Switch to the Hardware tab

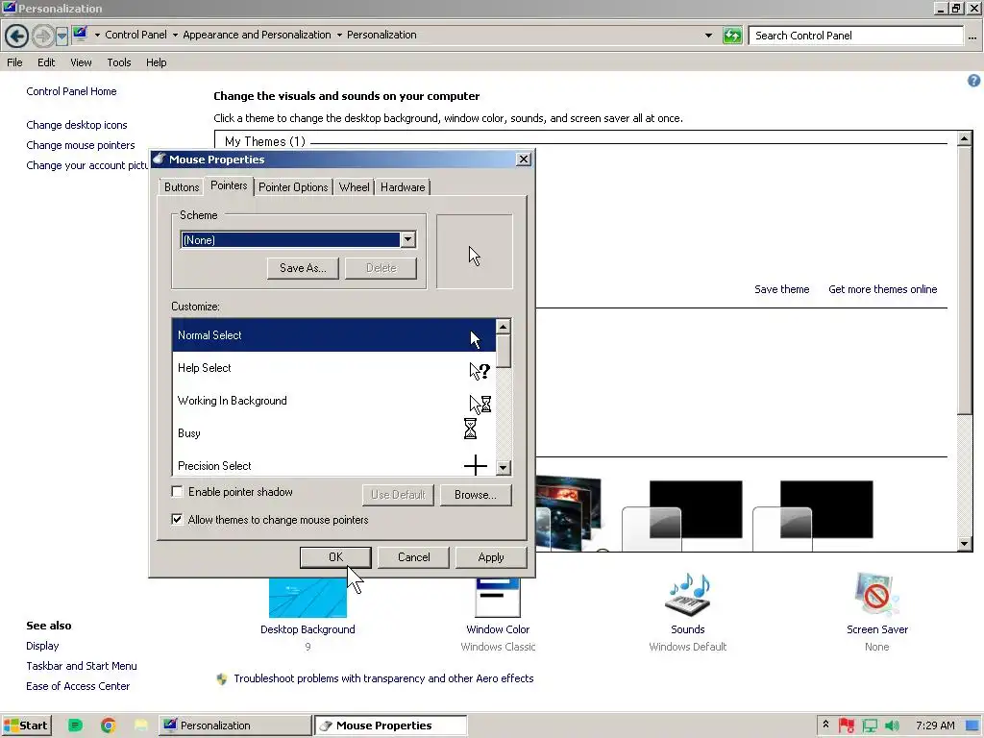(x=403, y=187)
